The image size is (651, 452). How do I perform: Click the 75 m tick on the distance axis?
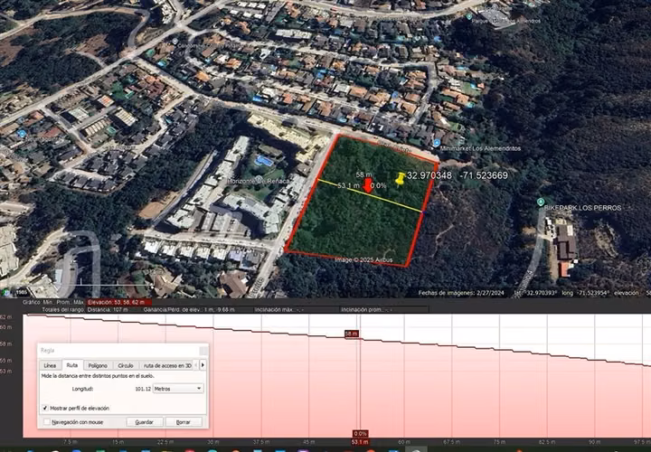point(499,442)
